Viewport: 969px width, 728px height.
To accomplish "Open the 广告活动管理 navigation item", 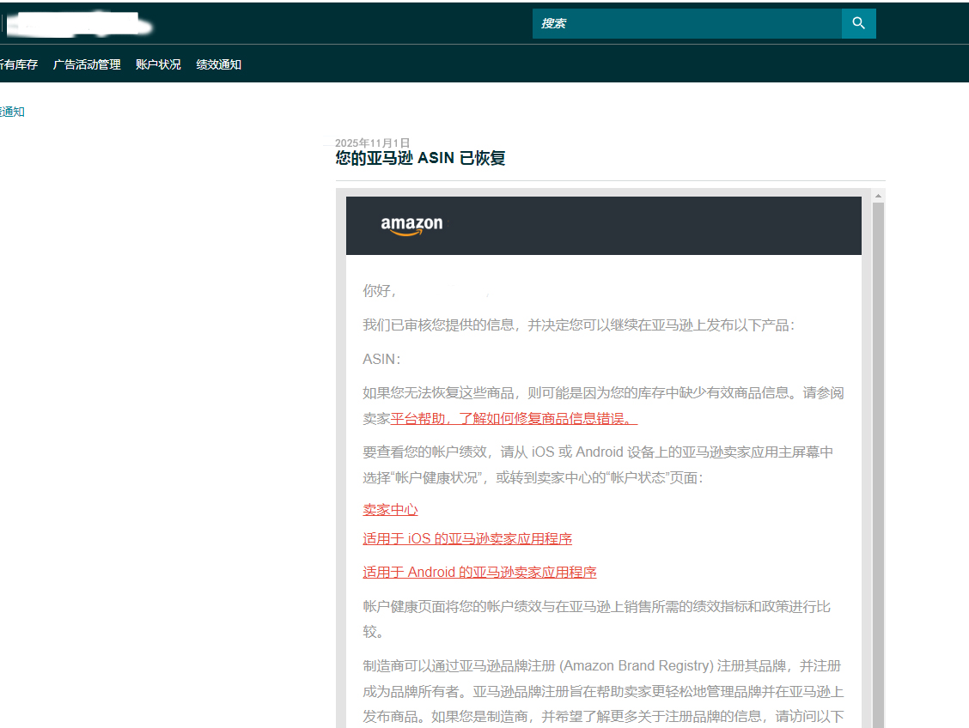I will pyautogui.click(x=86, y=64).
